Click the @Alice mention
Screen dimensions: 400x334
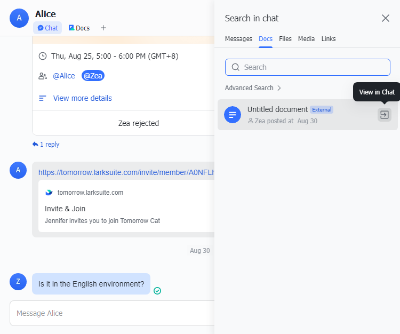(64, 76)
